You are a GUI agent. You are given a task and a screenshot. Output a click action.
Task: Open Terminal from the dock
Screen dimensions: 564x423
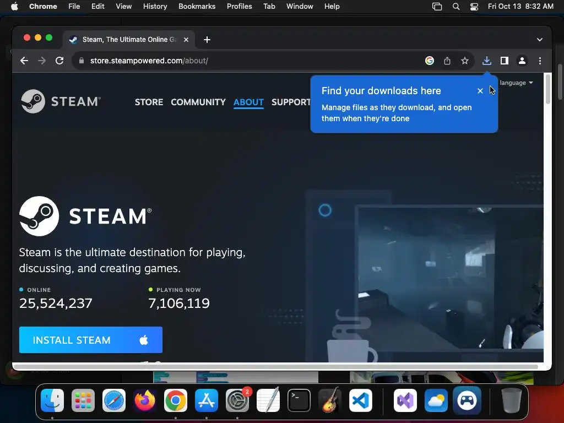click(299, 400)
